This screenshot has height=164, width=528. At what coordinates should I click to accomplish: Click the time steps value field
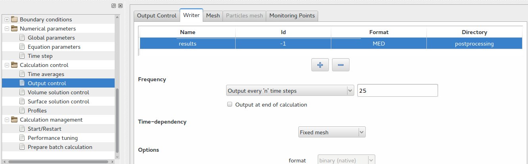[x=397, y=91]
